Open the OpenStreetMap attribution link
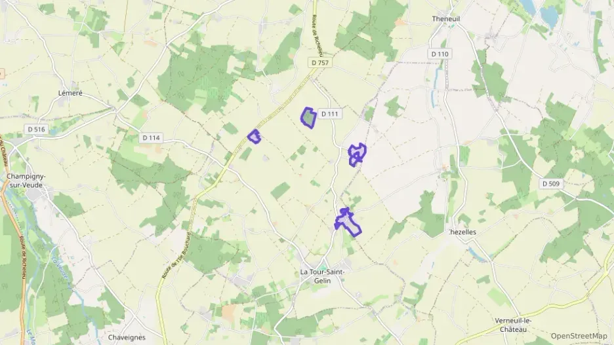This screenshot has height=345, width=614. (579, 336)
